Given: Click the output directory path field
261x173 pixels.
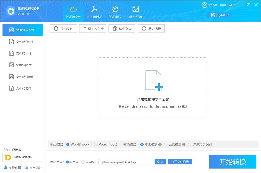Looking at the screenshot, I should (x=126, y=162).
